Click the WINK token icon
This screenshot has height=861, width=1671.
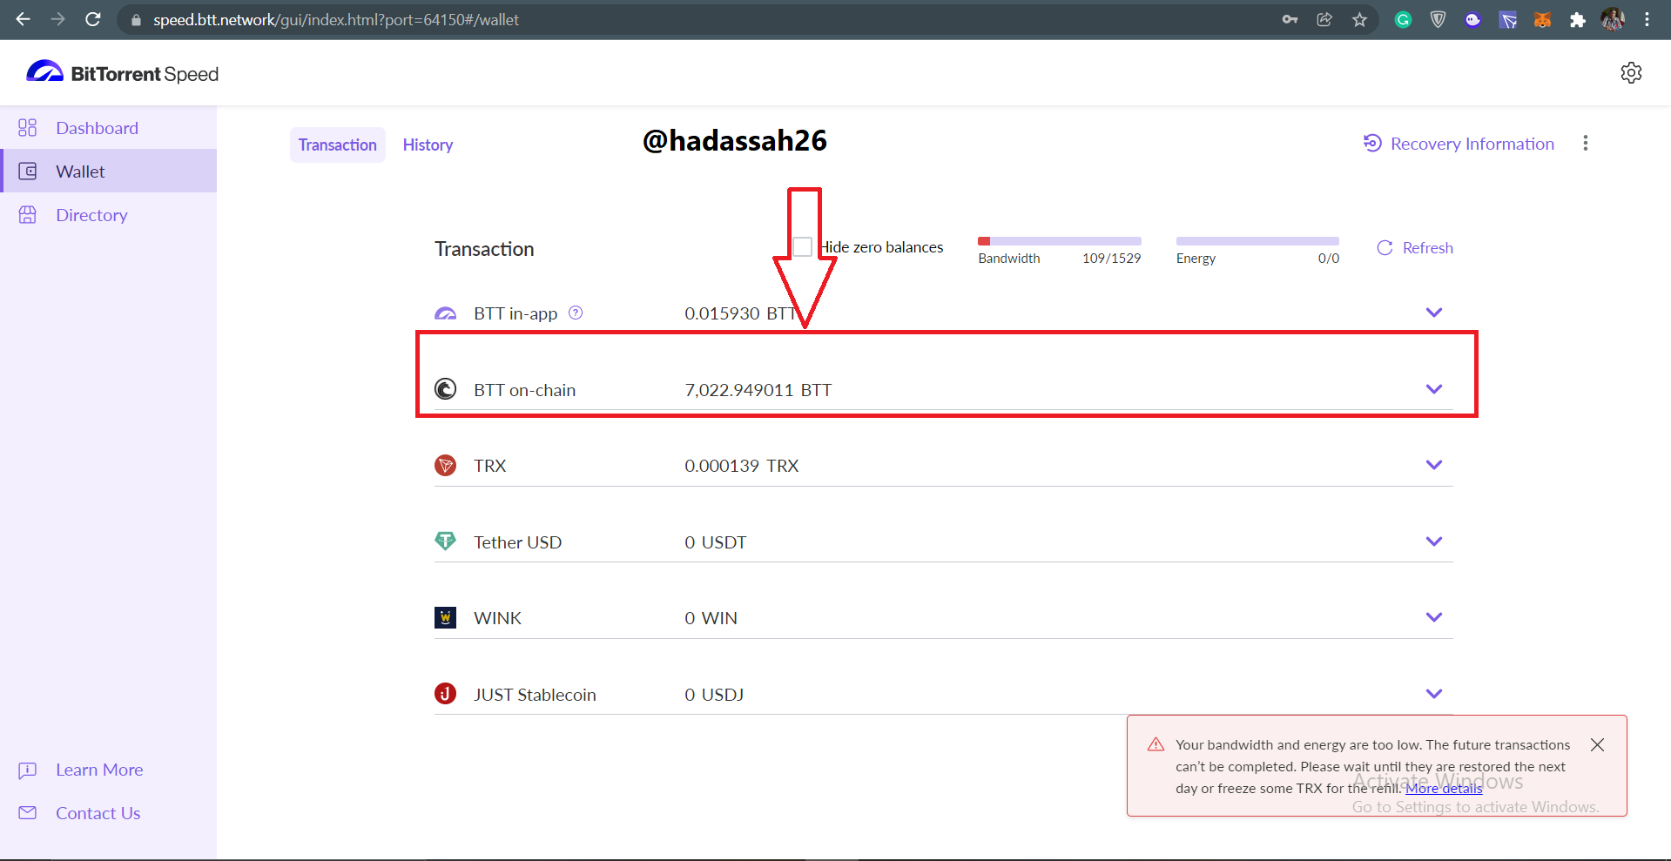pos(446,617)
